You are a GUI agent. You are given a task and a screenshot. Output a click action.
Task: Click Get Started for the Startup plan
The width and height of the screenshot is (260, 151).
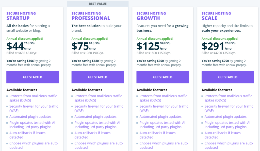coord(32,77)
